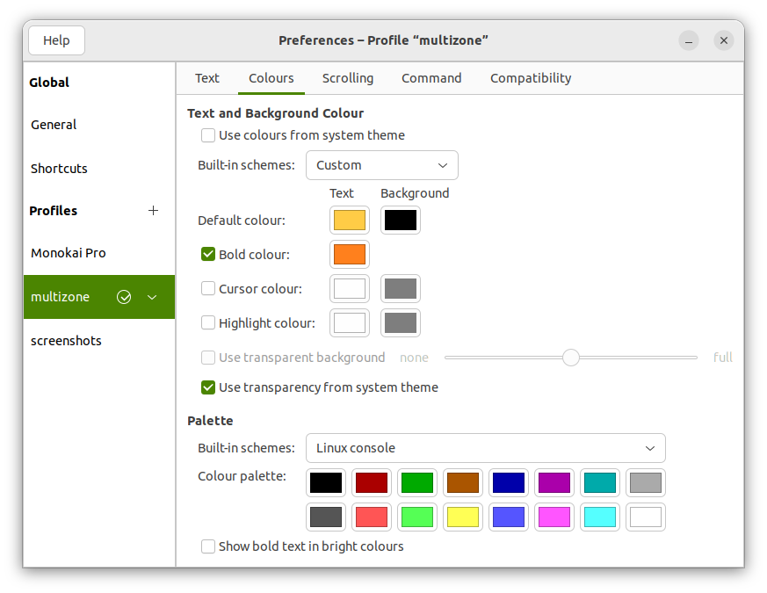767x593 pixels.
Task: Enable Use colours from system theme
Action: click(208, 135)
